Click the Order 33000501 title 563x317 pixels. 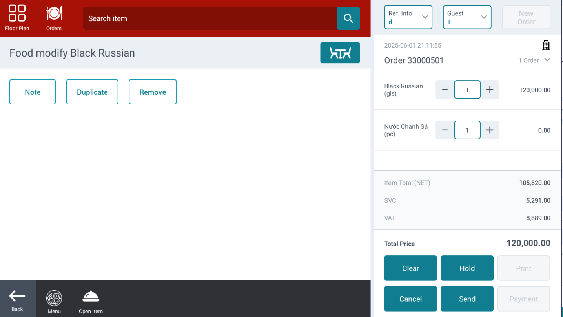pos(414,60)
